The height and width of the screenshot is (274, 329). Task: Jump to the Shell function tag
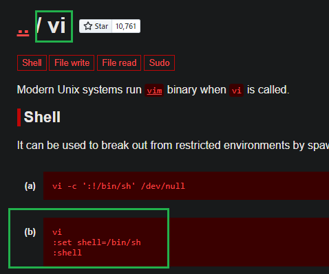(32, 62)
